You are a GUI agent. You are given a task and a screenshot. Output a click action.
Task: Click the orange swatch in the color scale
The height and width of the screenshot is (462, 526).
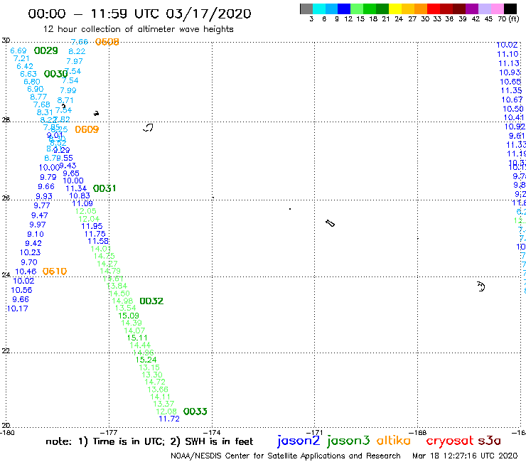[421, 9]
